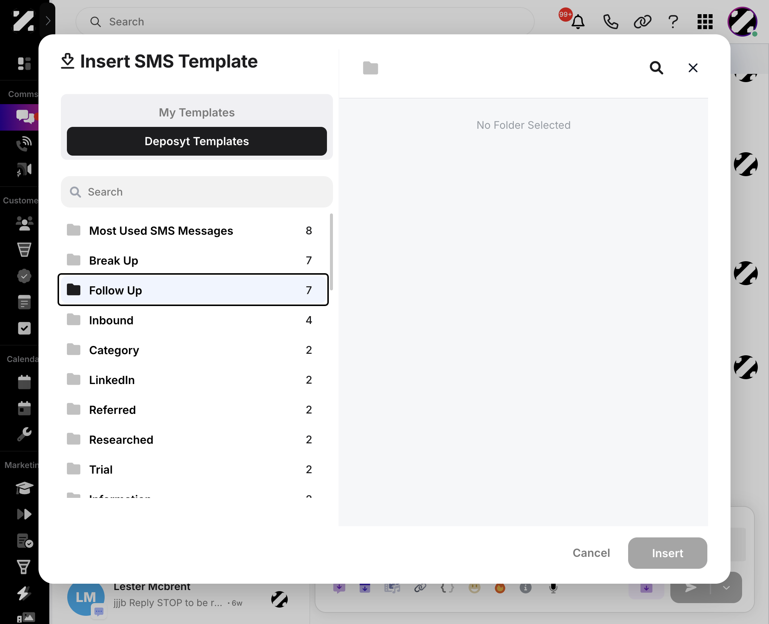The height and width of the screenshot is (624, 769).
Task: Close the Insert SMS Template dialog
Action: (693, 68)
